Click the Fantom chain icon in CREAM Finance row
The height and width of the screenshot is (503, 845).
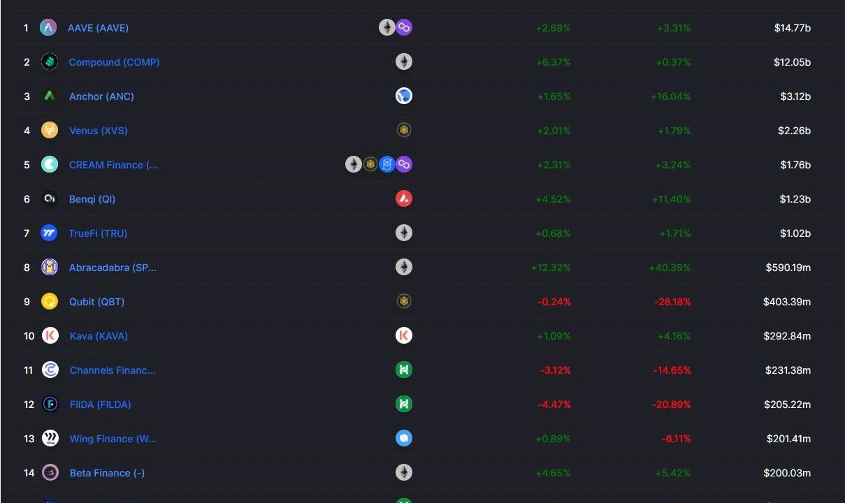[387, 165]
